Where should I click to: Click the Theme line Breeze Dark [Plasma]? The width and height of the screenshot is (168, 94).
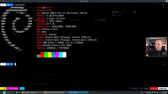click(x=64, y=37)
